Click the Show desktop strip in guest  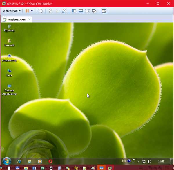pyautogui.click(x=172, y=161)
